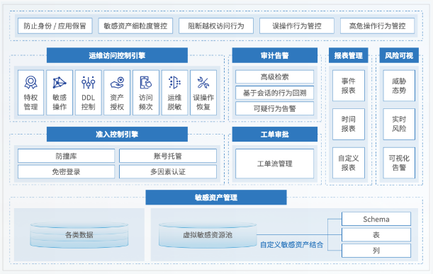433x274 pixels.
Task: Open 多因素认证 option
Action: pos(168,171)
